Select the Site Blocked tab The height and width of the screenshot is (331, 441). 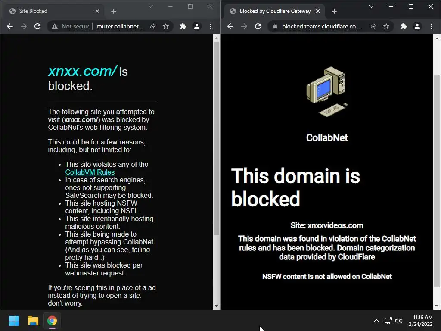click(x=53, y=11)
